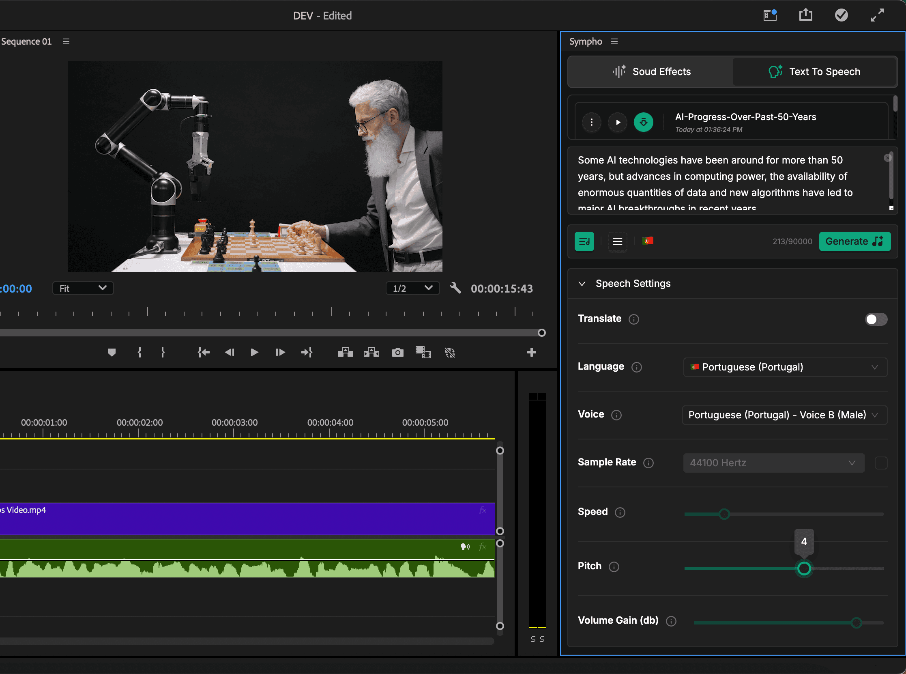This screenshot has height=674, width=906.
Task: Click the marker/flag tool in timeline toolbar
Action: point(112,352)
